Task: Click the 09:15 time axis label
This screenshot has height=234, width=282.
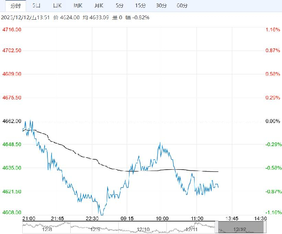Action: 128,219
